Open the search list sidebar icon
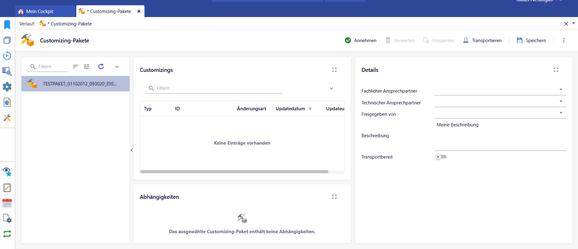578x249 pixels. [7, 71]
